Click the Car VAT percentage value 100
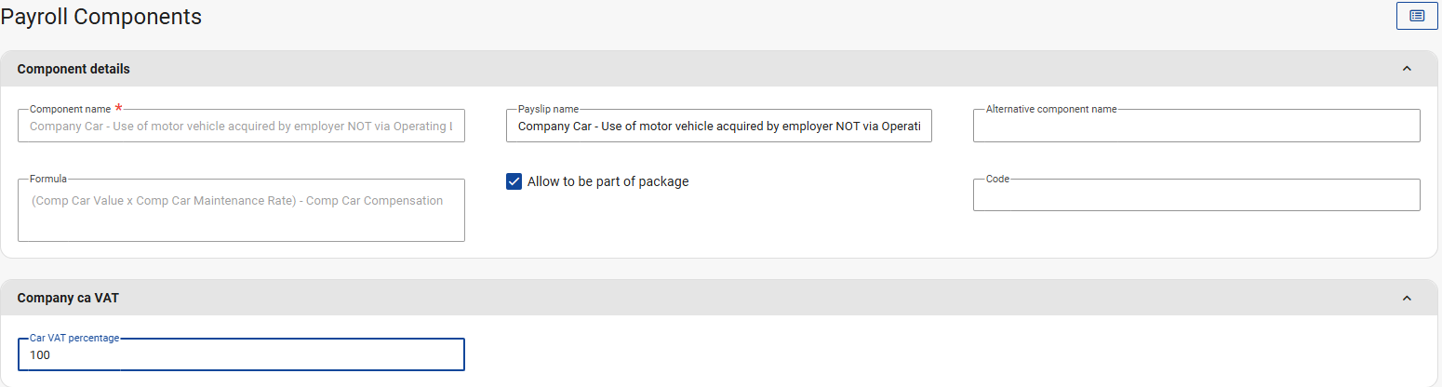1442x387 pixels. pos(40,355)
